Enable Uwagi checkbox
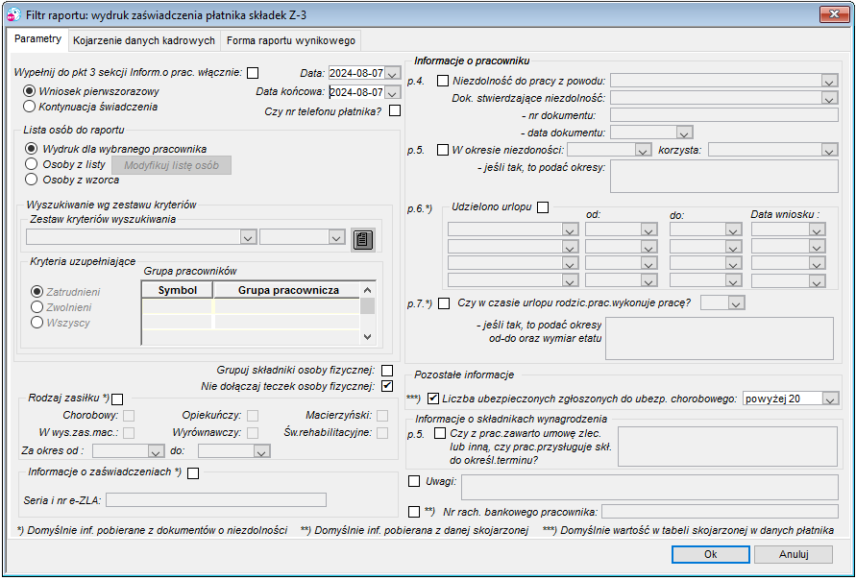The height and width of the screenshot is (580, 856). point(414,481)
